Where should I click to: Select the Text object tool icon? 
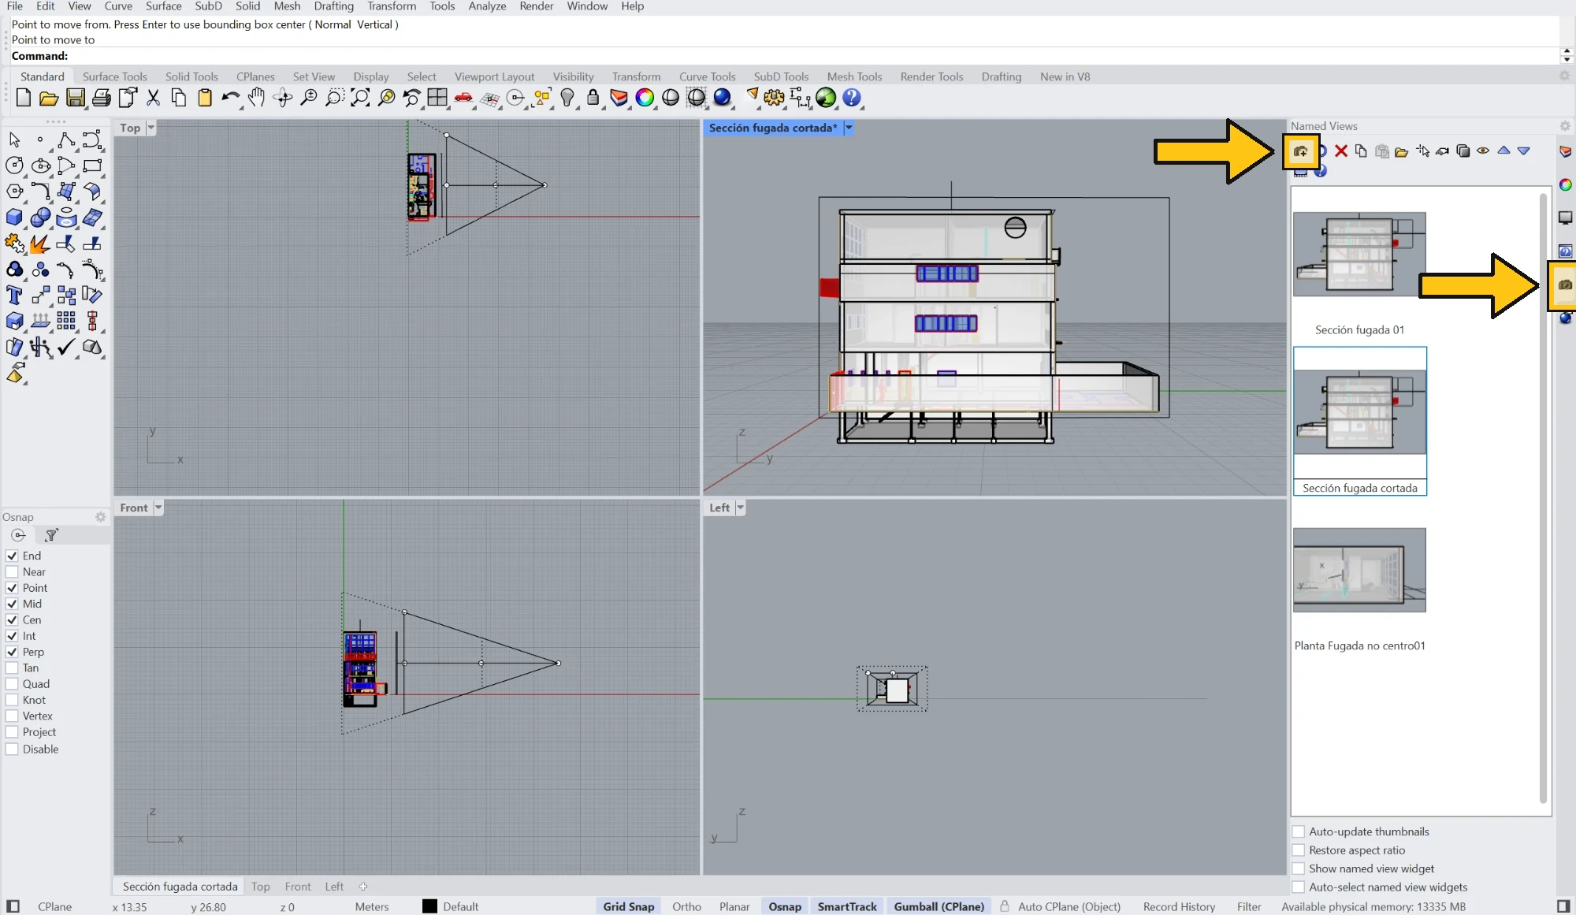(x=14, y=296)
